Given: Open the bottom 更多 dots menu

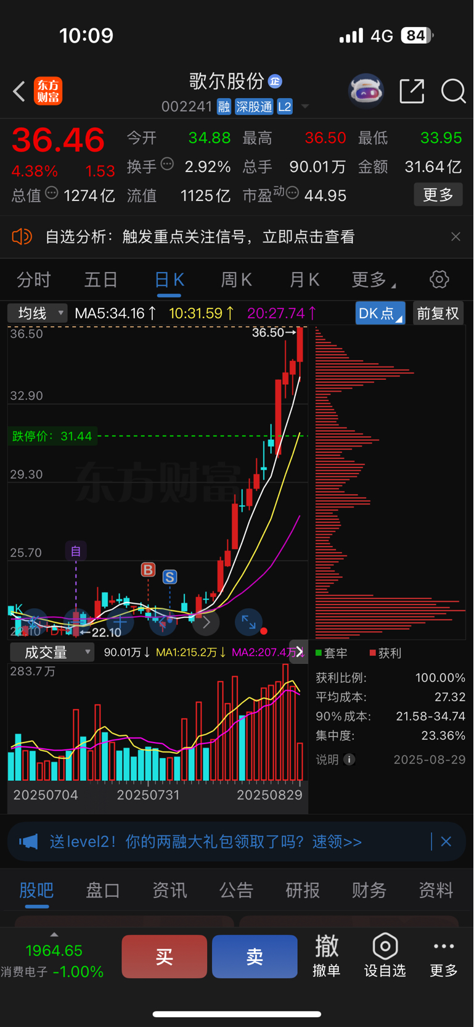Looking at the screenshot, I should 444,956.
